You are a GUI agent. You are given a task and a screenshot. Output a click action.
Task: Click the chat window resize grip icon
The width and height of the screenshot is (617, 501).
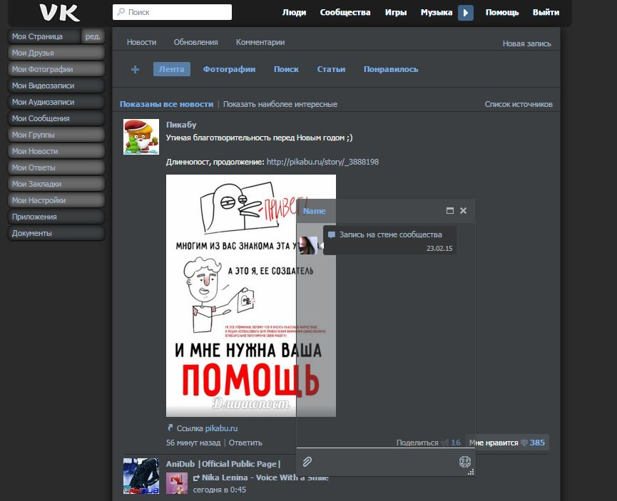471,472
